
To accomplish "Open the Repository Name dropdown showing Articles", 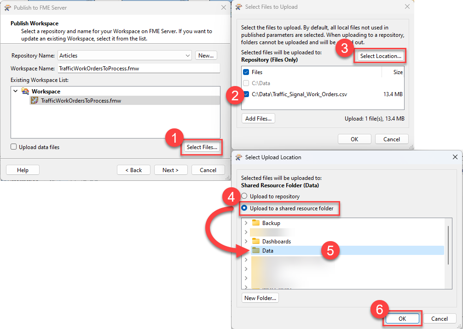I will tap(125, 56).
